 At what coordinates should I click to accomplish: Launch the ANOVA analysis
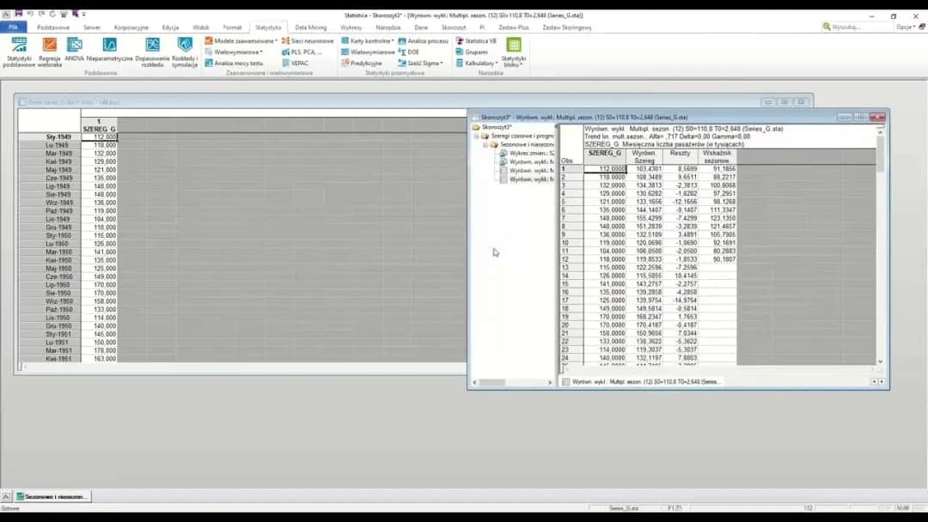pyautogui.click(x=75, y=51)
